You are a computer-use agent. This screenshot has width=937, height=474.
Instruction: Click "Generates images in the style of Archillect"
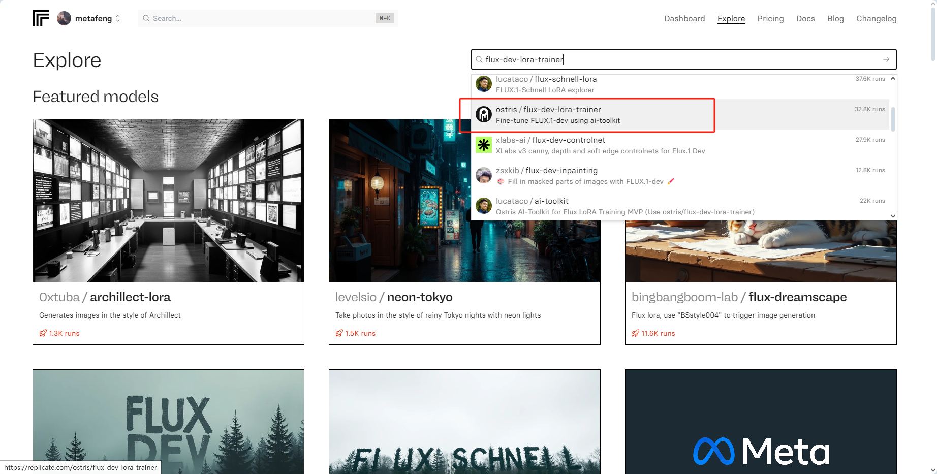pos(110,315)
